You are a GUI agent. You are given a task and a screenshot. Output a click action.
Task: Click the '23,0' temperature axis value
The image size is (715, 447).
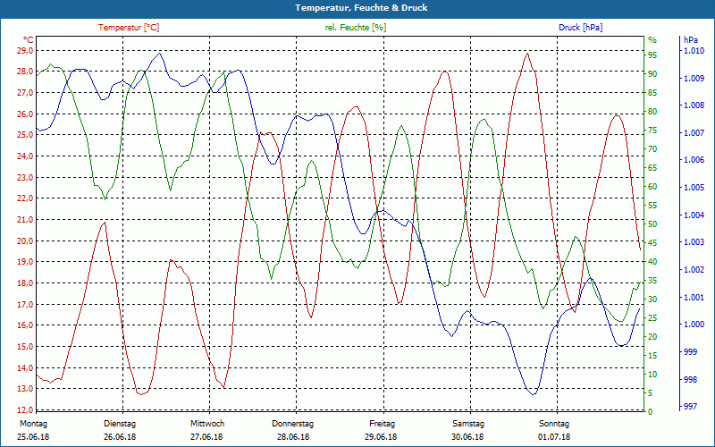pyautogui.click(x=25, y=177)
